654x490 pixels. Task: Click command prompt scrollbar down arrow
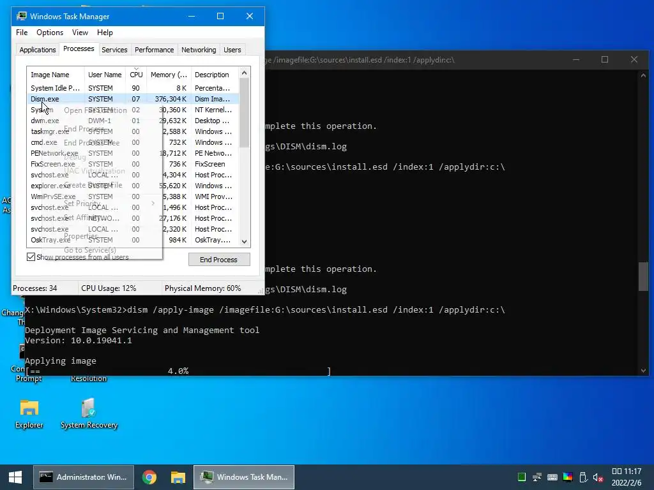click(643, 371)
